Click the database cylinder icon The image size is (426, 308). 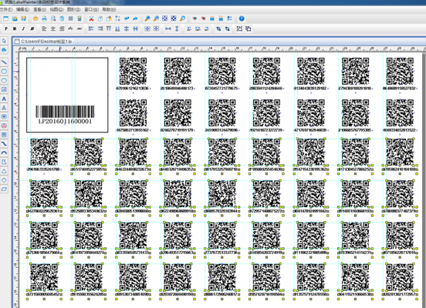tap(62, 18)
